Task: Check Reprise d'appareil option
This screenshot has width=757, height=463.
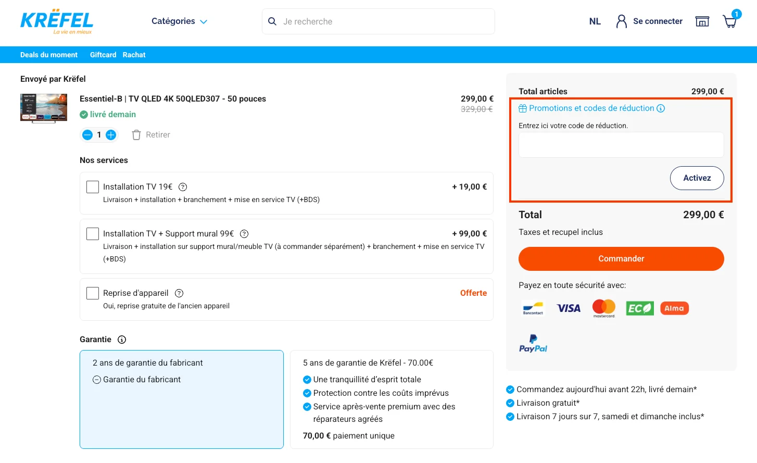Action: pos(93,293)
